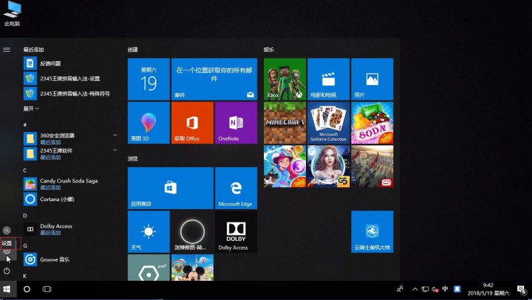Open the photo editor ring tile

192,232
